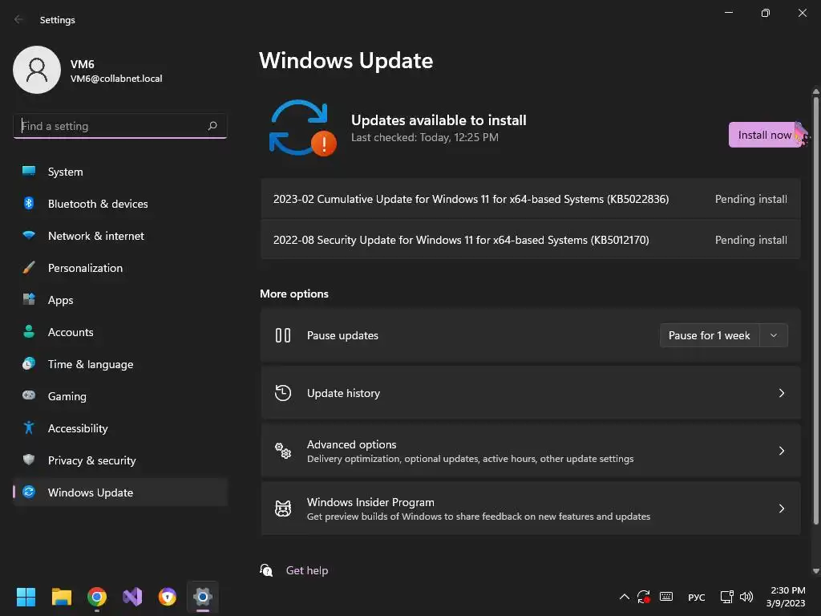Viewport: 821px width, 616px height.
Task: Expand Windows Insider Program chevron
Action: click(x=781, y=508)
